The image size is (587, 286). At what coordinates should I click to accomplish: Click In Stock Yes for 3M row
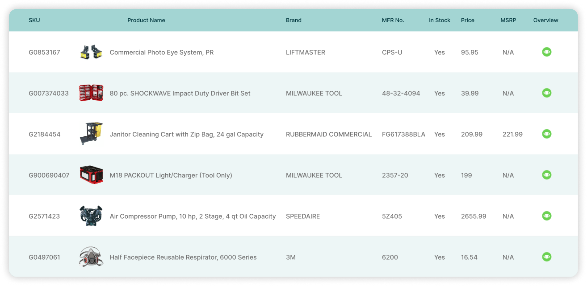[440, 257]
